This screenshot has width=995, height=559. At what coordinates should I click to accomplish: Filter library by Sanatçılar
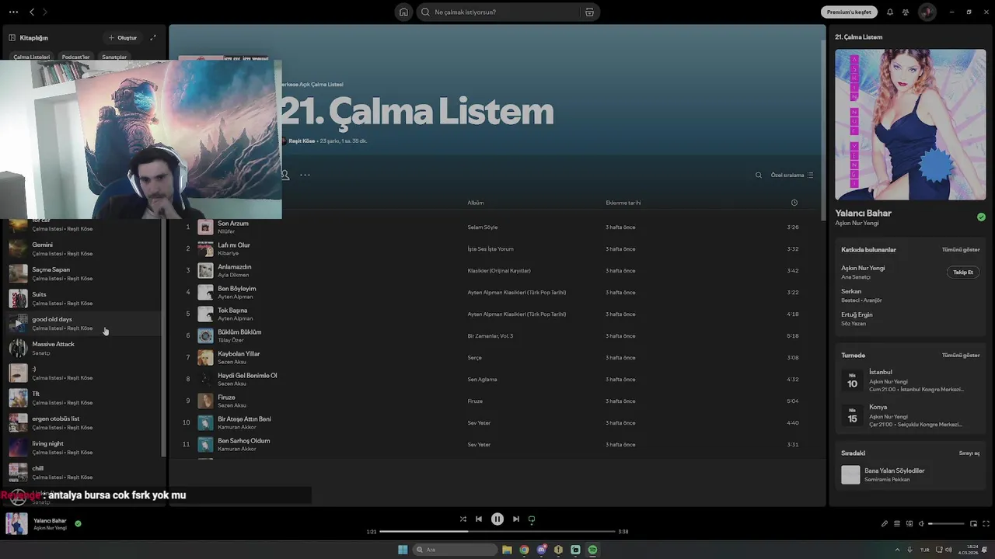coord(113,57)
